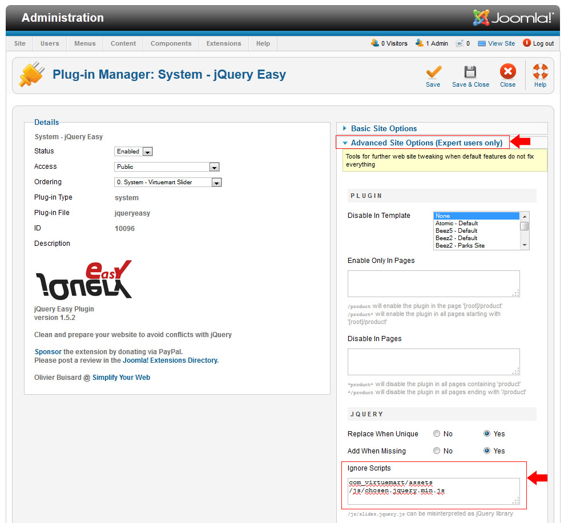Click the View Site icon
The height and width of the screenshot is (523, 564).
482,43
